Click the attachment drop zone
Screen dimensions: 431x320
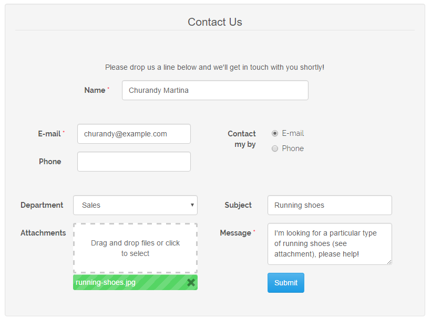(135, 247)
